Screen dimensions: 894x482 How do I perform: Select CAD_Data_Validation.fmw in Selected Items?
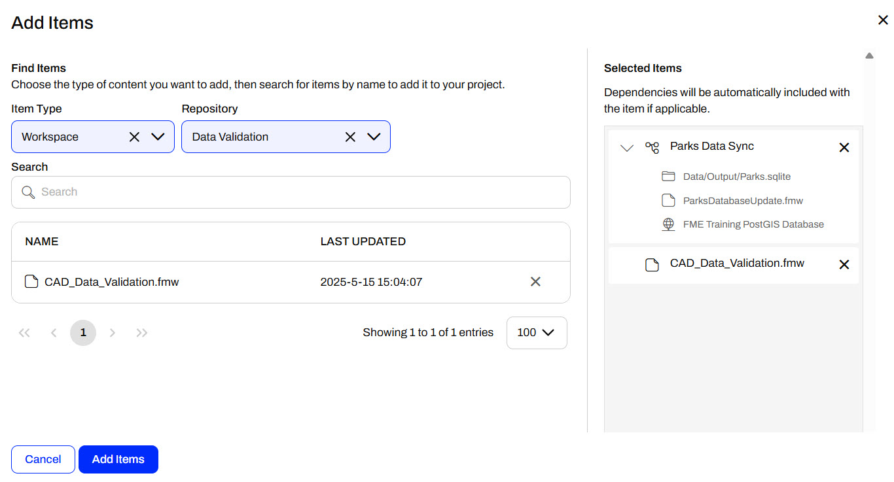(737, 264)
